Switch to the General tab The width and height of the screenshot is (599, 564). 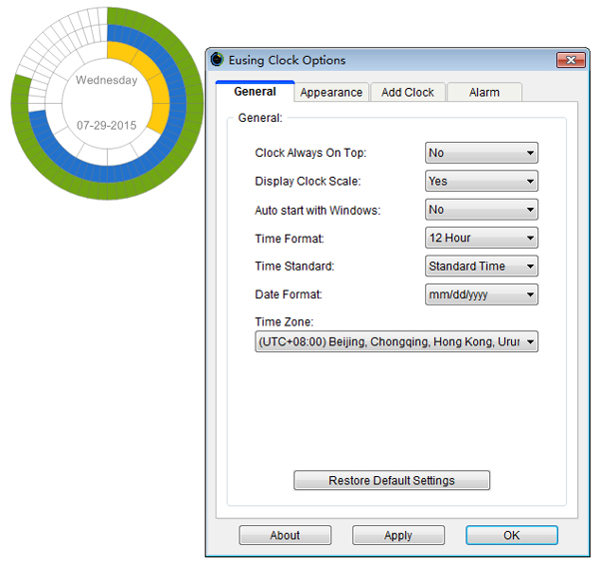255,92
